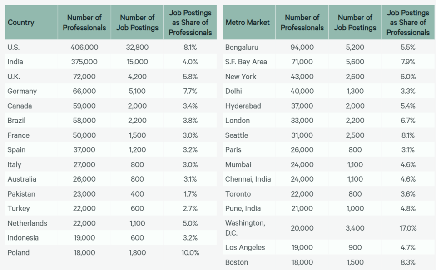The image size is (436, 270).
Task: Select Number of Job Postings header in metro table
Action: click(x=355, y=23)
